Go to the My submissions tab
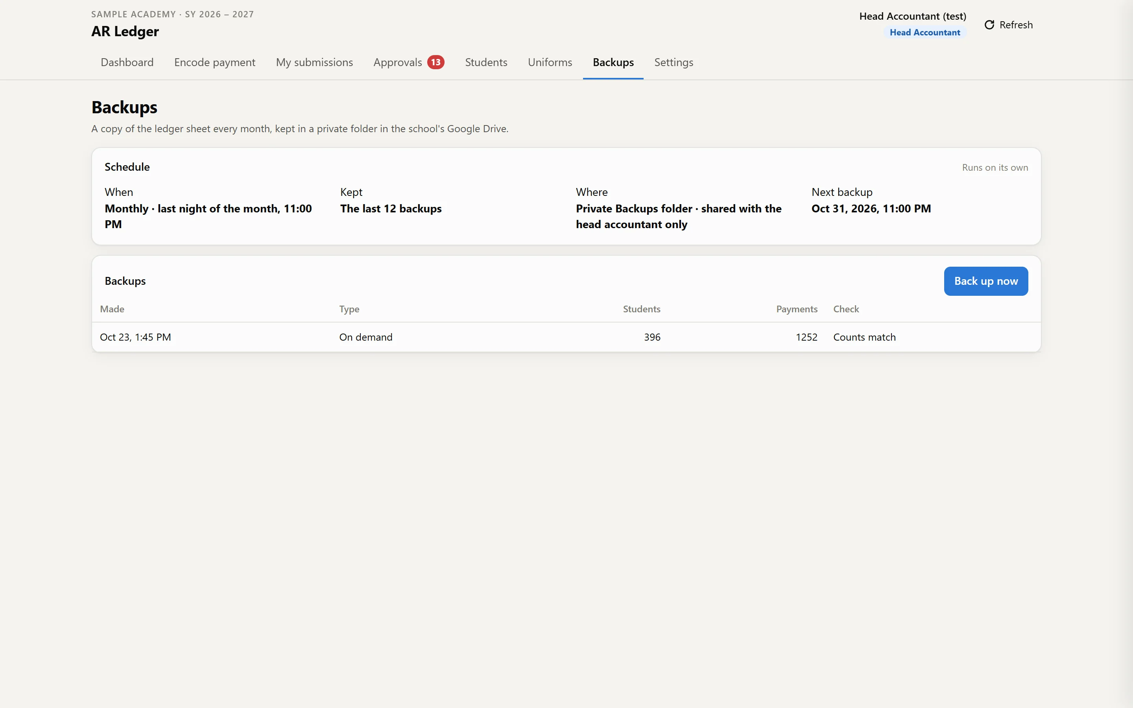 point(314,62)
